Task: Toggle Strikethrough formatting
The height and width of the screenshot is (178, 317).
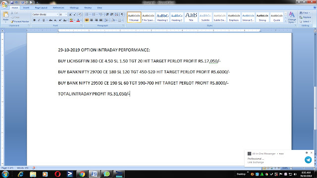Action: coord(51,20)
